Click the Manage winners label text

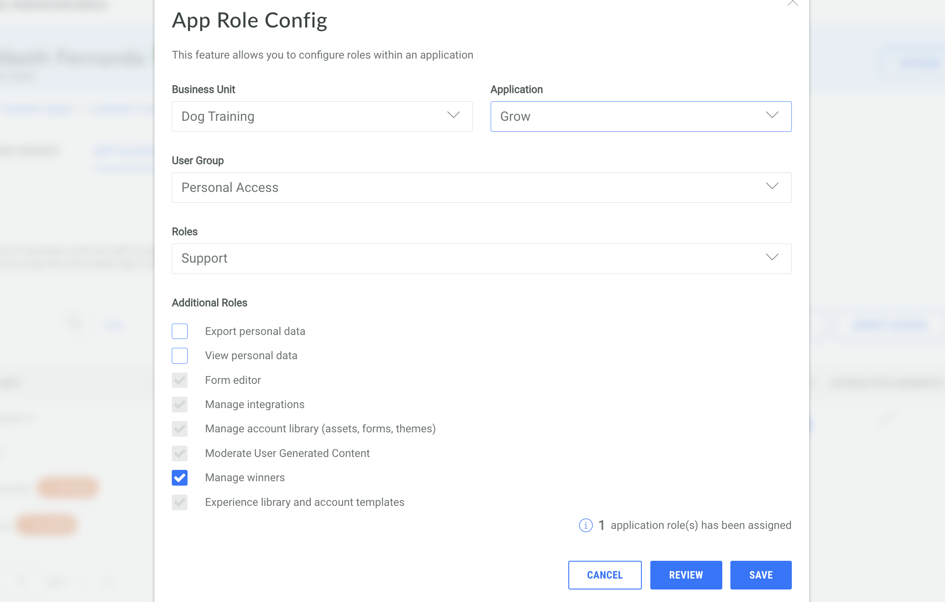pos(245,478)
